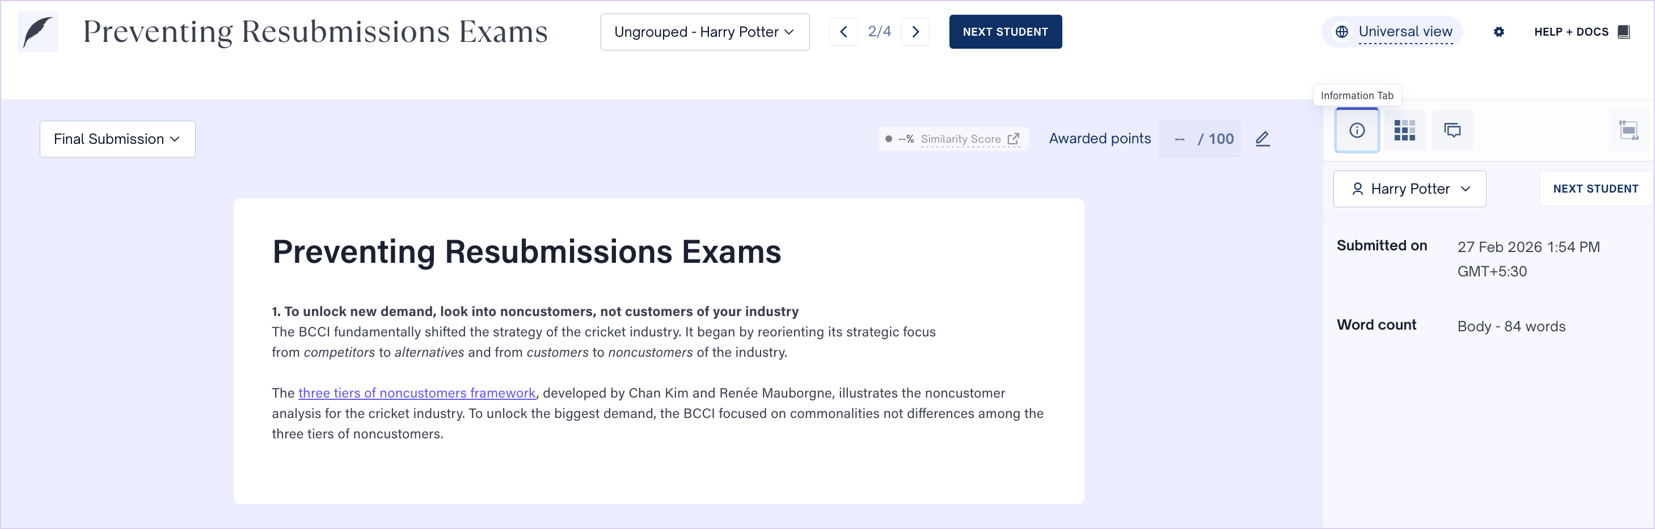Open the Similarity Score link
This screenshot has width=1655, height=529.
tap(960, 139)
